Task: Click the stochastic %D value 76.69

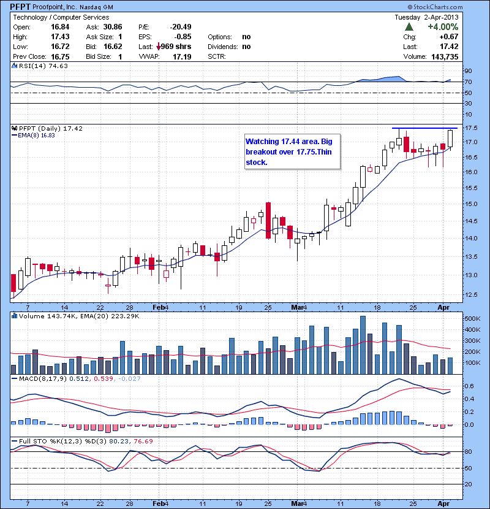Action: pyautogui.click(x=143, y=441)
